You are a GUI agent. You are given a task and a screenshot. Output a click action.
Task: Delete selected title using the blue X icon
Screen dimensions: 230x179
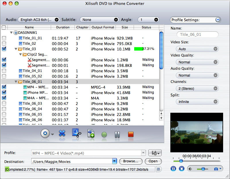tap(62, 134)
